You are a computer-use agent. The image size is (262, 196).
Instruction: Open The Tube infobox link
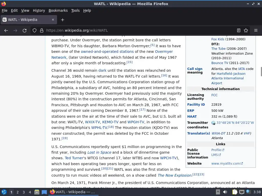pos(219,49)
